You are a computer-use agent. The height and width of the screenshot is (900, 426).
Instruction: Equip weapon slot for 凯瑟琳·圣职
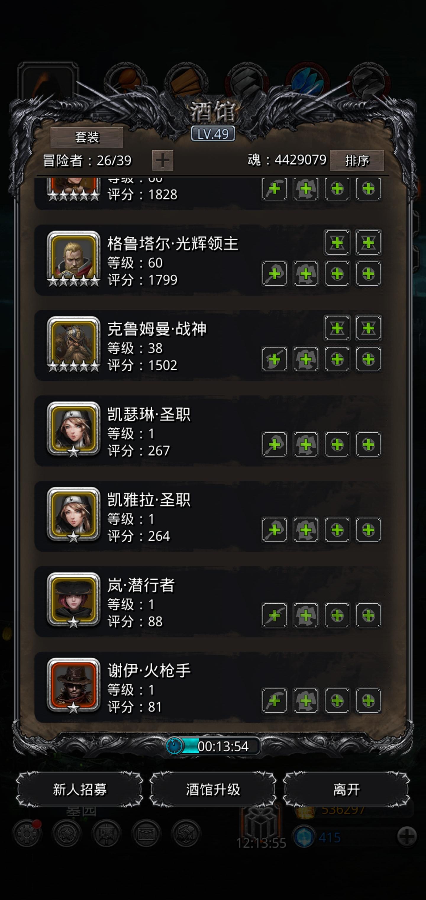275,444
